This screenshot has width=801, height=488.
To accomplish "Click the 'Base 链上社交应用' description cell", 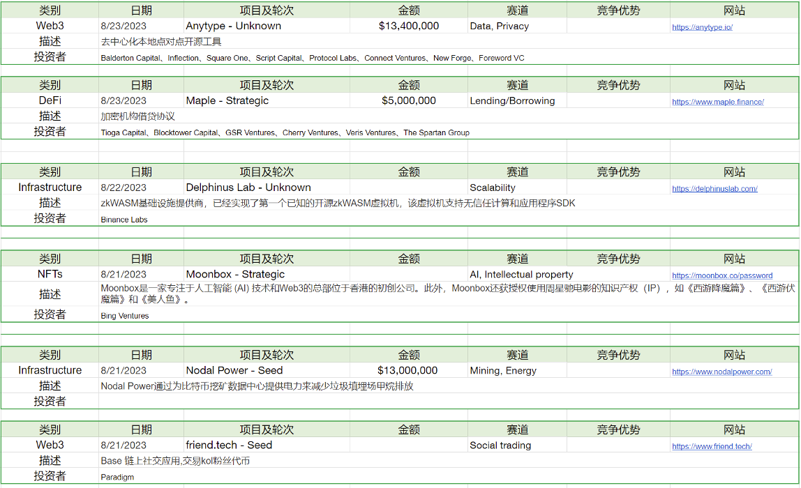I will tap(449, 460).
